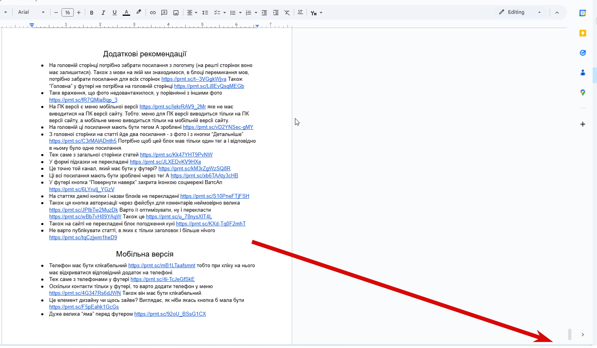Open Google Tasks side panel
This screenshot has height=348, width=597.
(582, 53)
